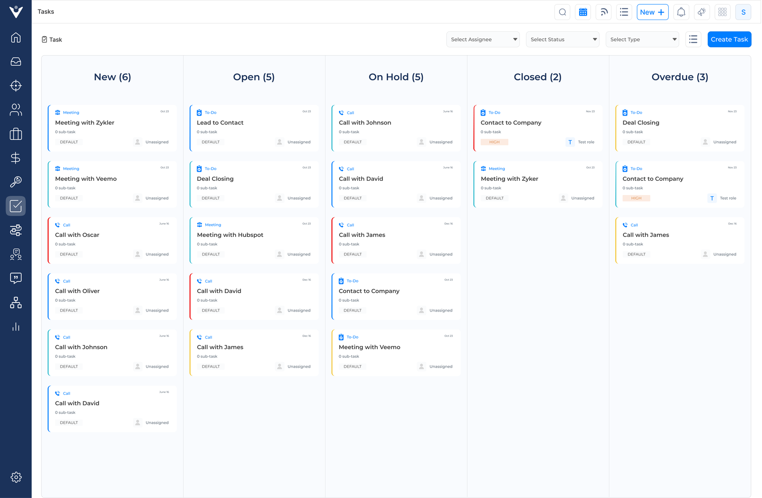Open the Meeting with Zykler task card

(x=112, y=127)
